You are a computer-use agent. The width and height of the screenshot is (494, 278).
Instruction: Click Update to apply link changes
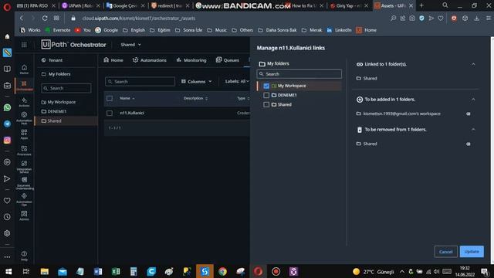(472, 252)
